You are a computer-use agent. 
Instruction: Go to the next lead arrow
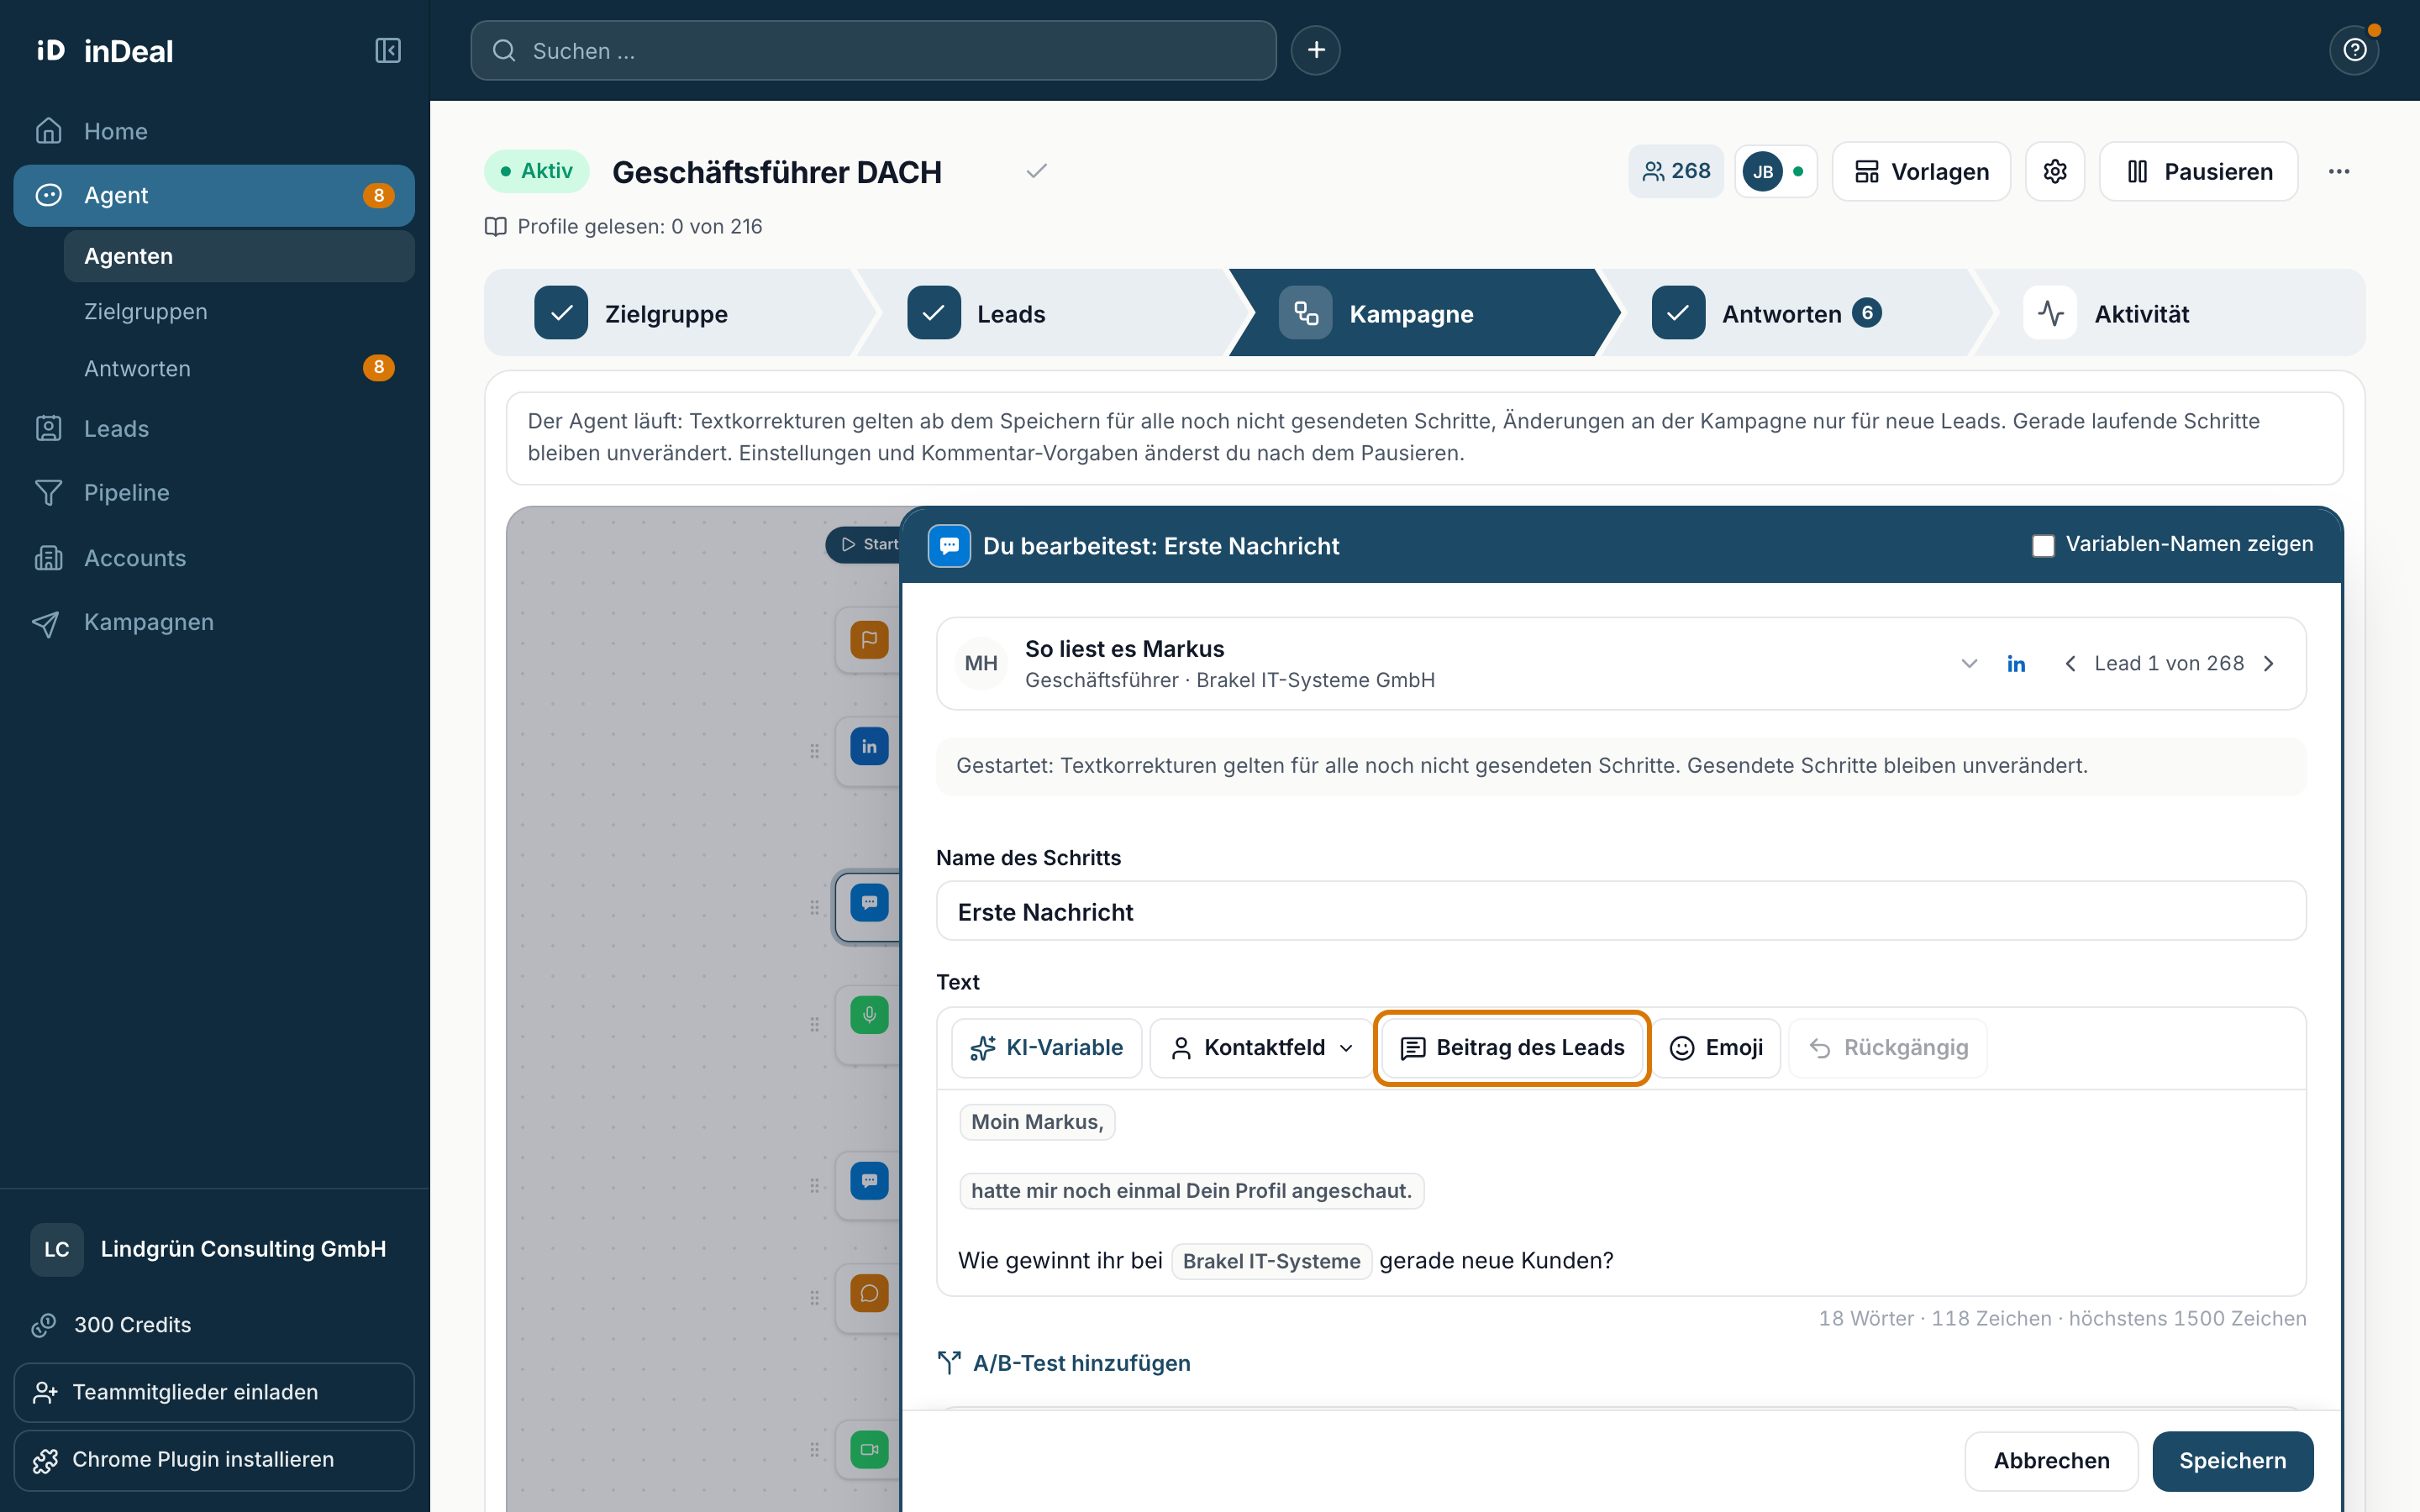(x=2269, y=663)
